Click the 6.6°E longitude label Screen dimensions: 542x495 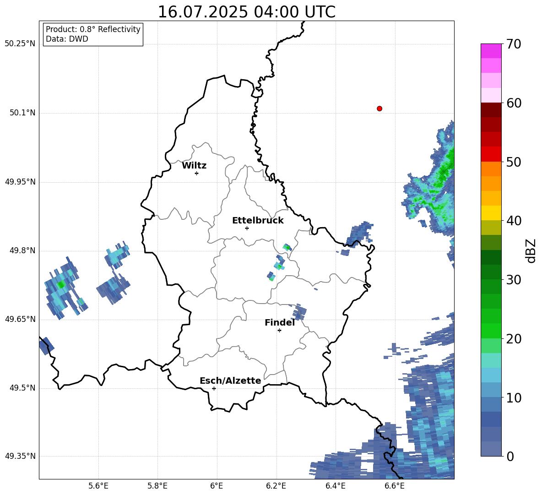pos(395,486)
